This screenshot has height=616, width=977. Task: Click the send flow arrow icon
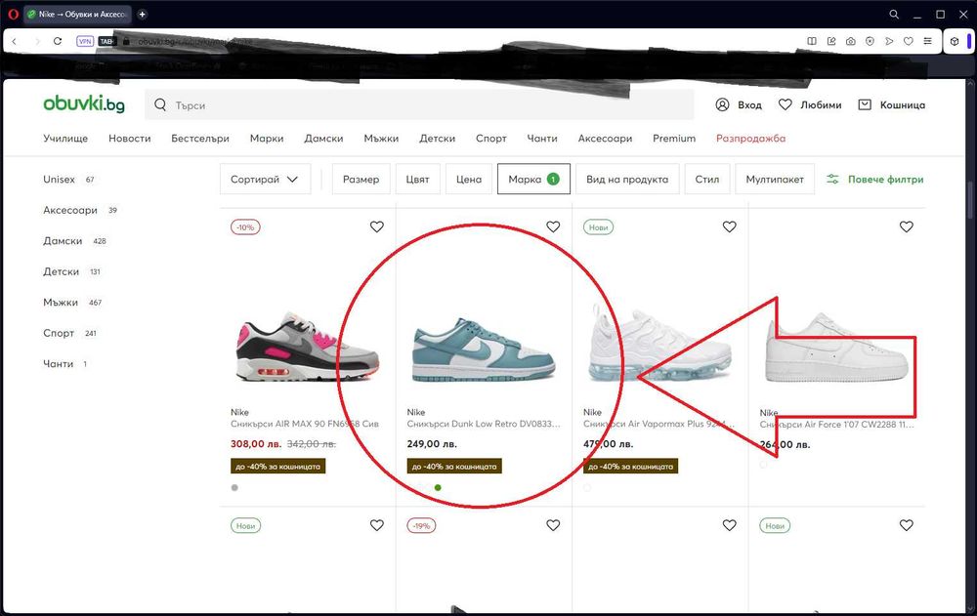click(x=889, y=41)
